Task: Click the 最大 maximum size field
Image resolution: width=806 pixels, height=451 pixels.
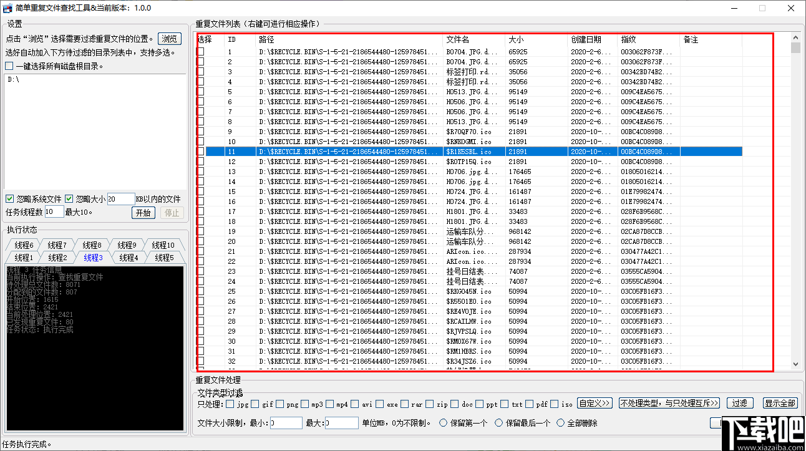Action: coord(342,423)
